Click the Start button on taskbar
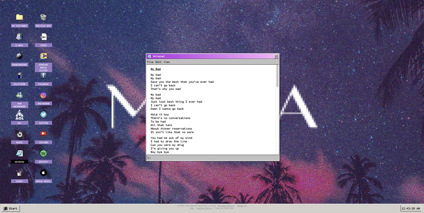This screenshot has height=213, width=424. (x=11, y=208)
